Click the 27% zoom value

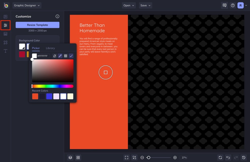point(184,158)
